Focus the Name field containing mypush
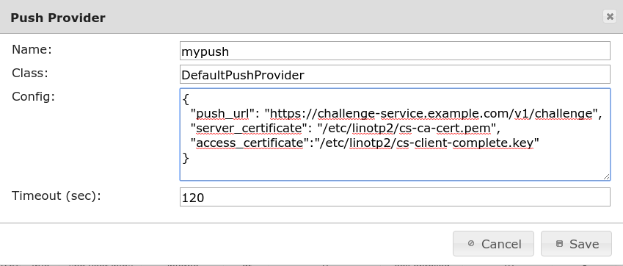This screenshot has height=266, width=623. pyautogui.click(x=395, y=51)
